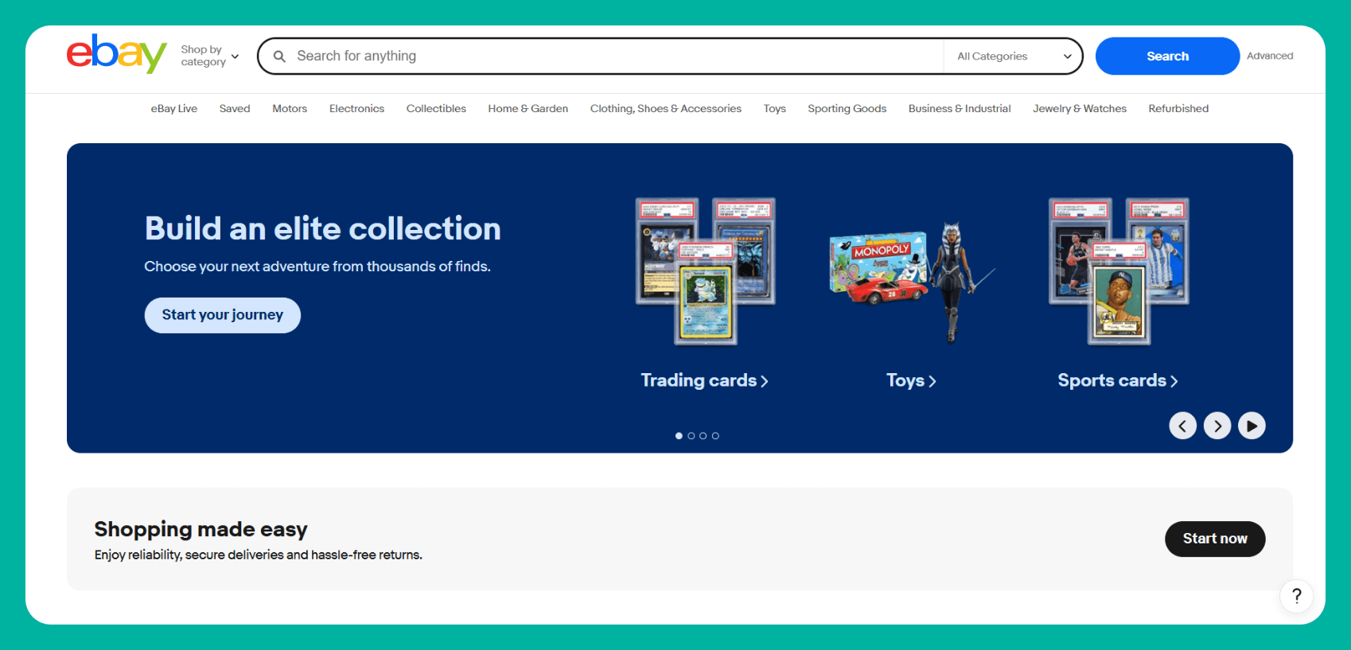Screen dimensions: 1351x650
Task: Open the Home & Garden category
Action: [x=528, y=109]
